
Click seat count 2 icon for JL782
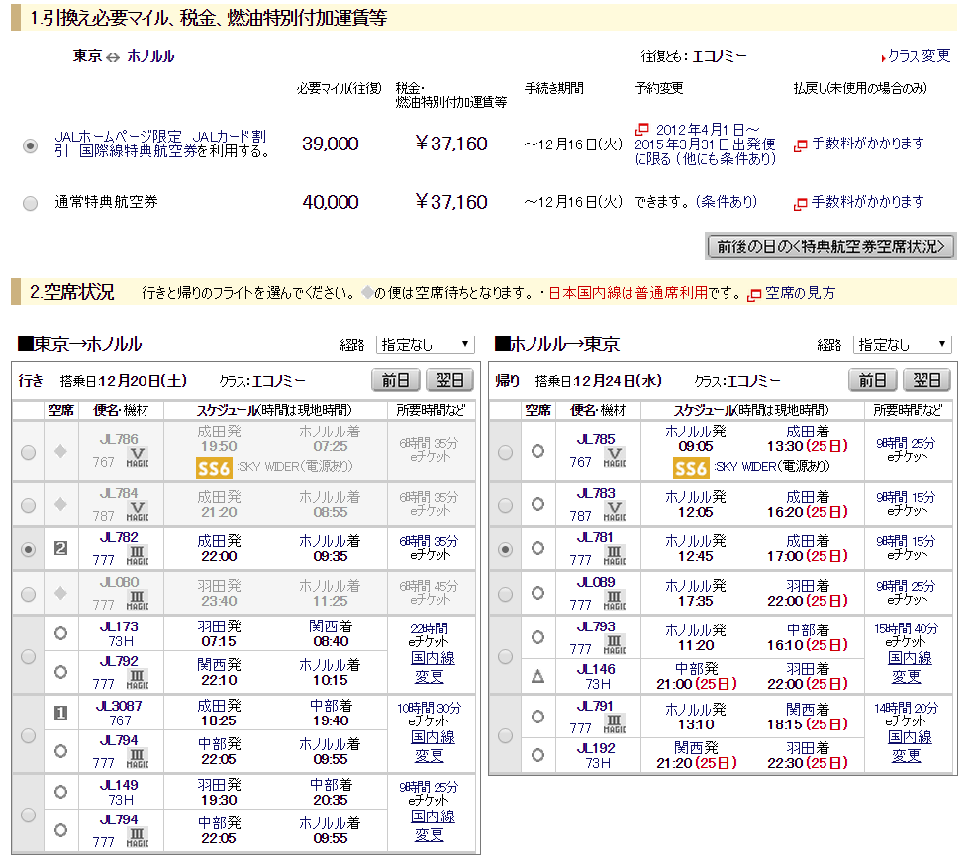60,548
